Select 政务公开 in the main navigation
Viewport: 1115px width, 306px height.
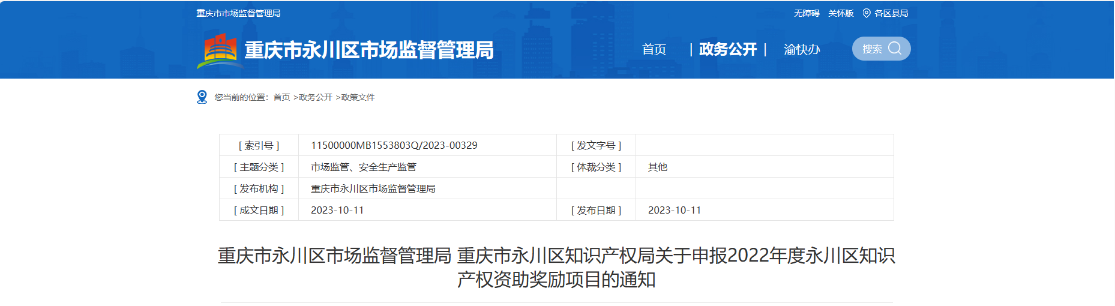727,49
